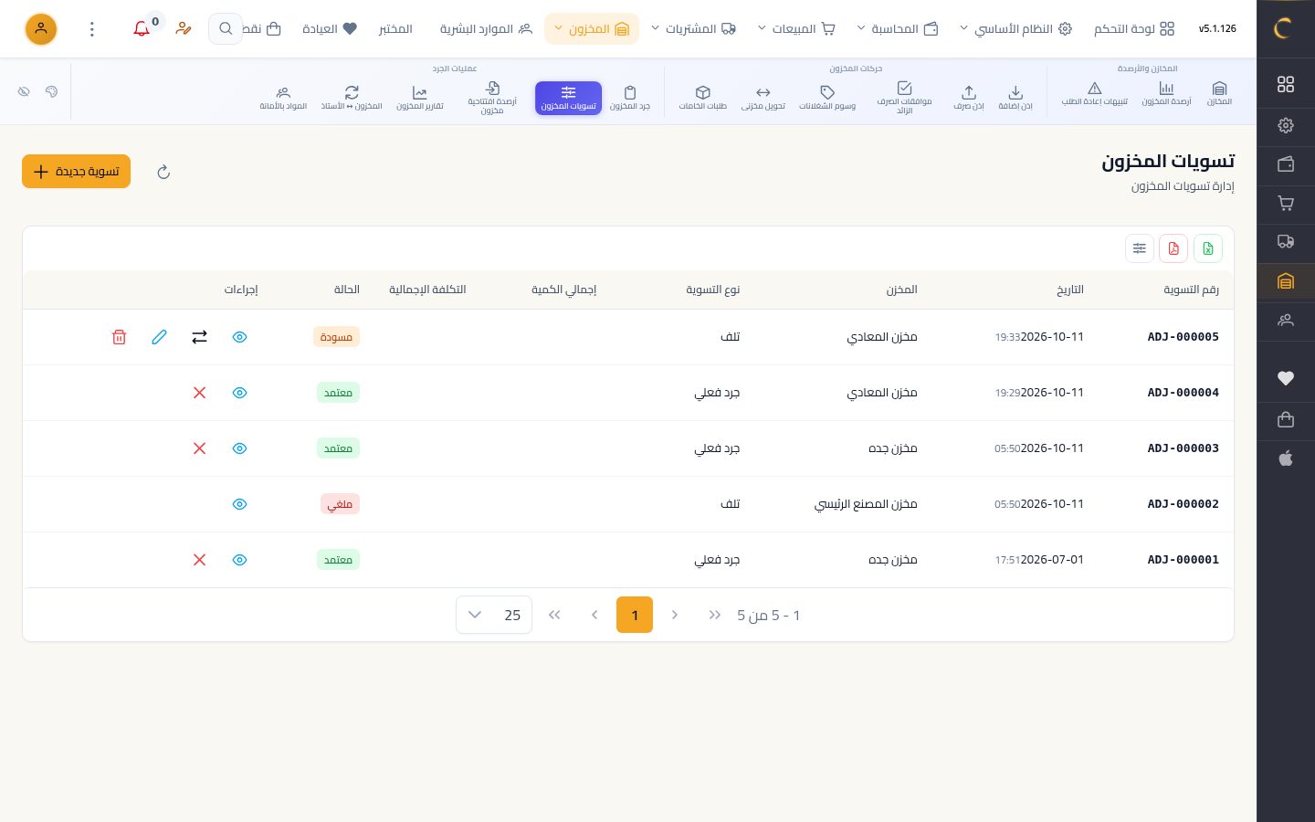The width and height of the screenshot is (1315, 822).
Task: Expand the النظام الأساسي dropdown menu
Action: [1015, 29]
